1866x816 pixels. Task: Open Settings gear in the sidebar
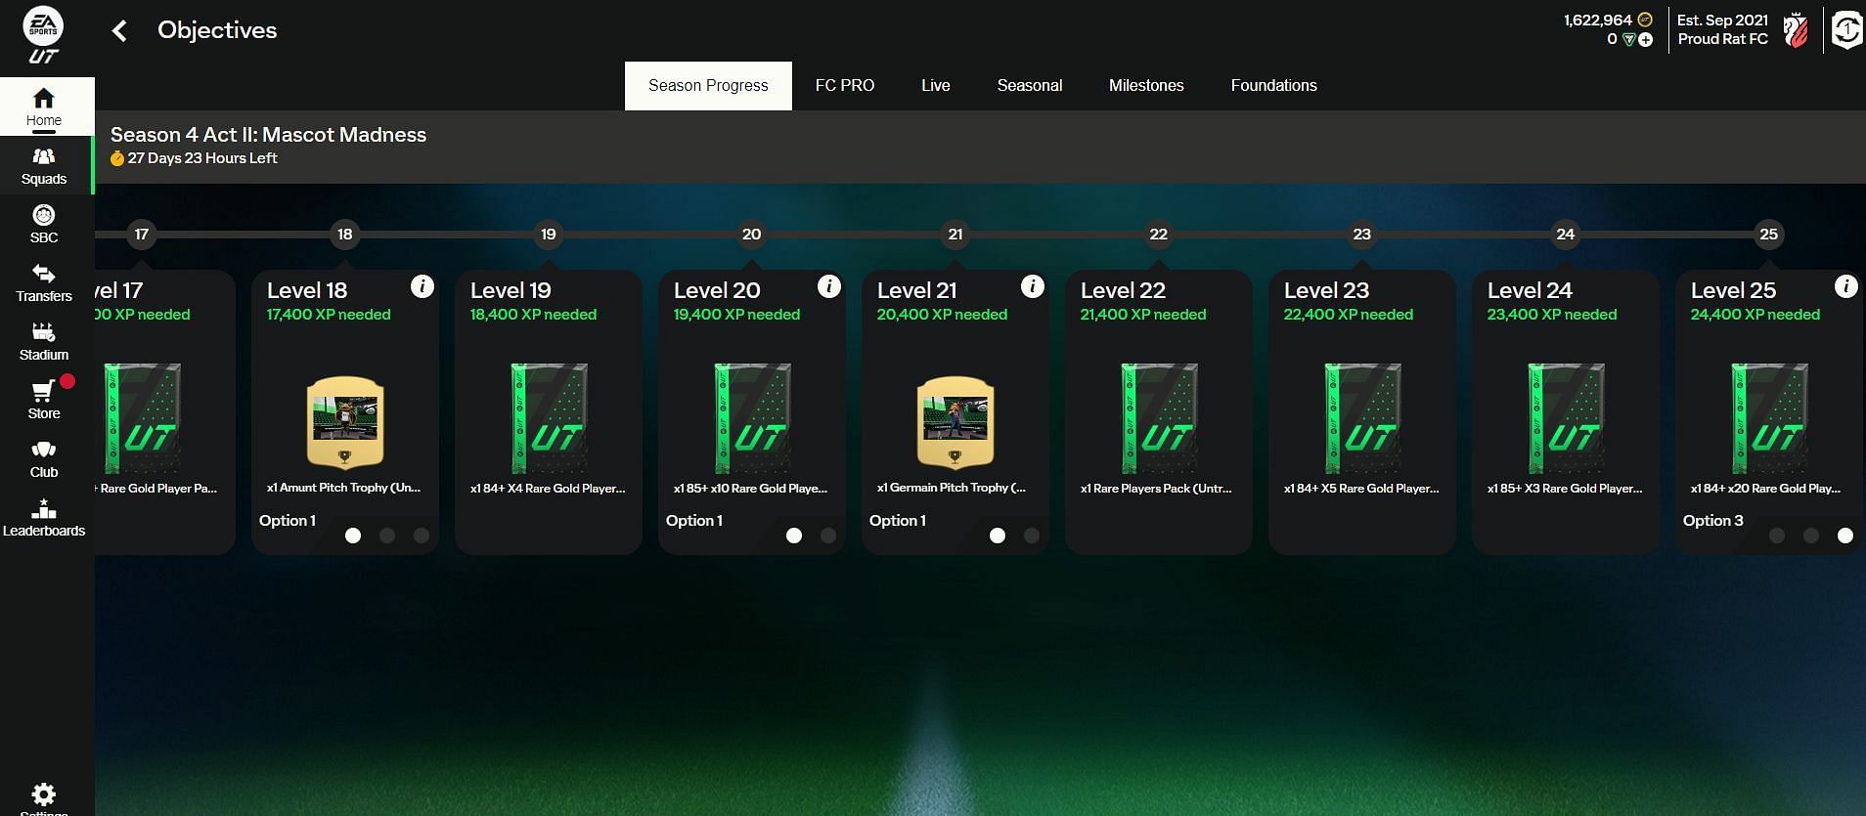point(44,796)
